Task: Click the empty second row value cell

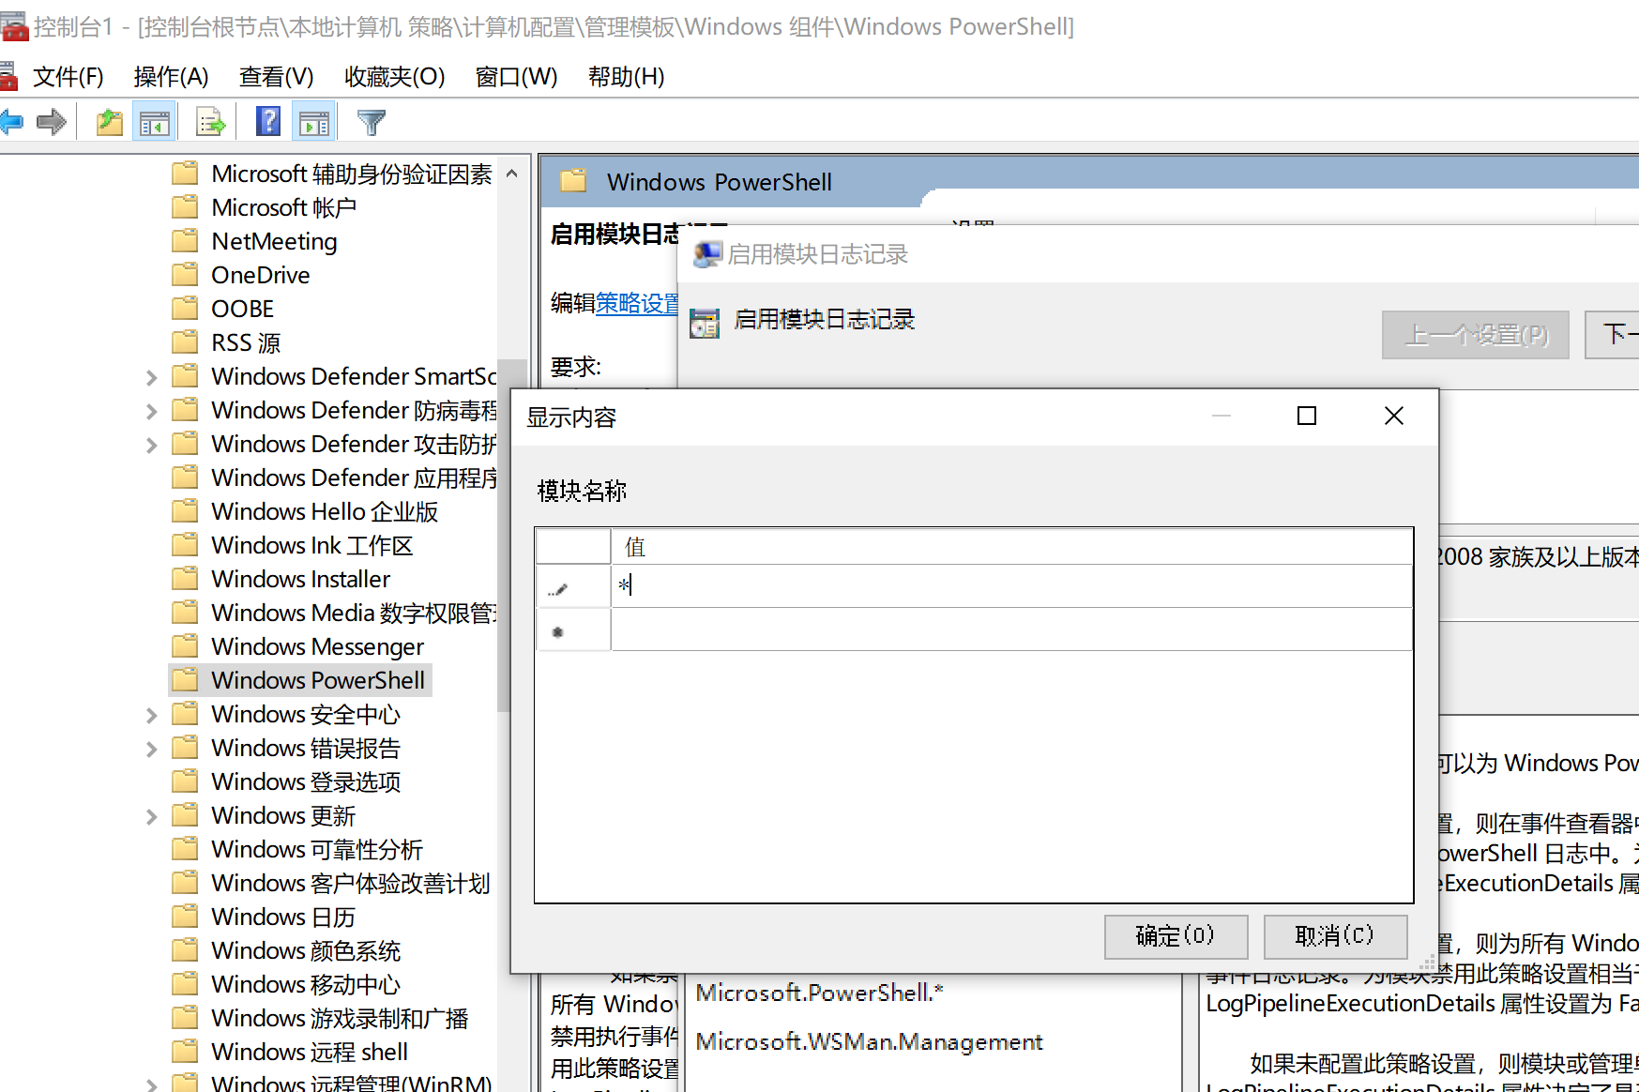Action: (1011, 629)
